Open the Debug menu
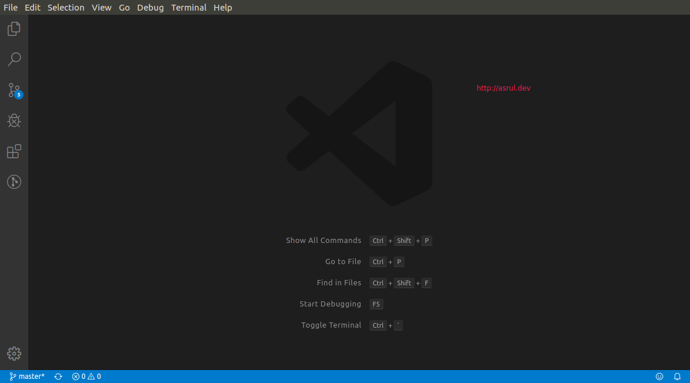Image resolution: width=690 pixels, height=383 pixels. (x=151, y=8)
